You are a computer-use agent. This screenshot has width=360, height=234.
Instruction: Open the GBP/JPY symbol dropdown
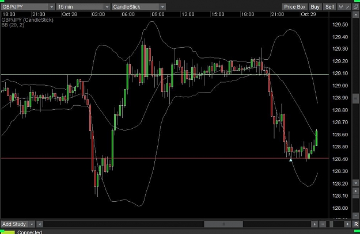pos(28,7)
